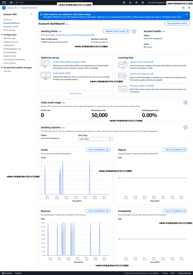Open the settings gear in top bar
This screenshot has width=193, height=275.
[x=142, y=3]
